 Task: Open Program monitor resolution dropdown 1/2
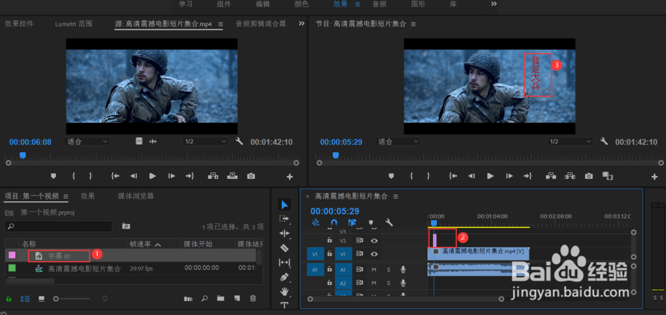(x=570, y=141)
